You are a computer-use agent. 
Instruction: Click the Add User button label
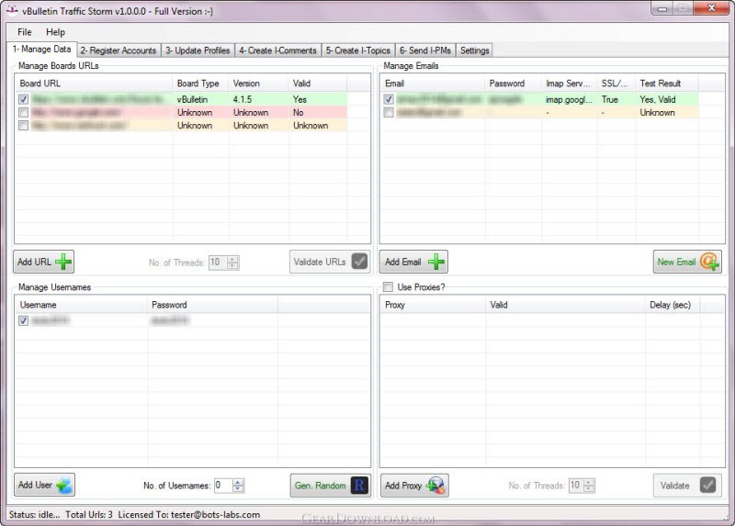35,485
